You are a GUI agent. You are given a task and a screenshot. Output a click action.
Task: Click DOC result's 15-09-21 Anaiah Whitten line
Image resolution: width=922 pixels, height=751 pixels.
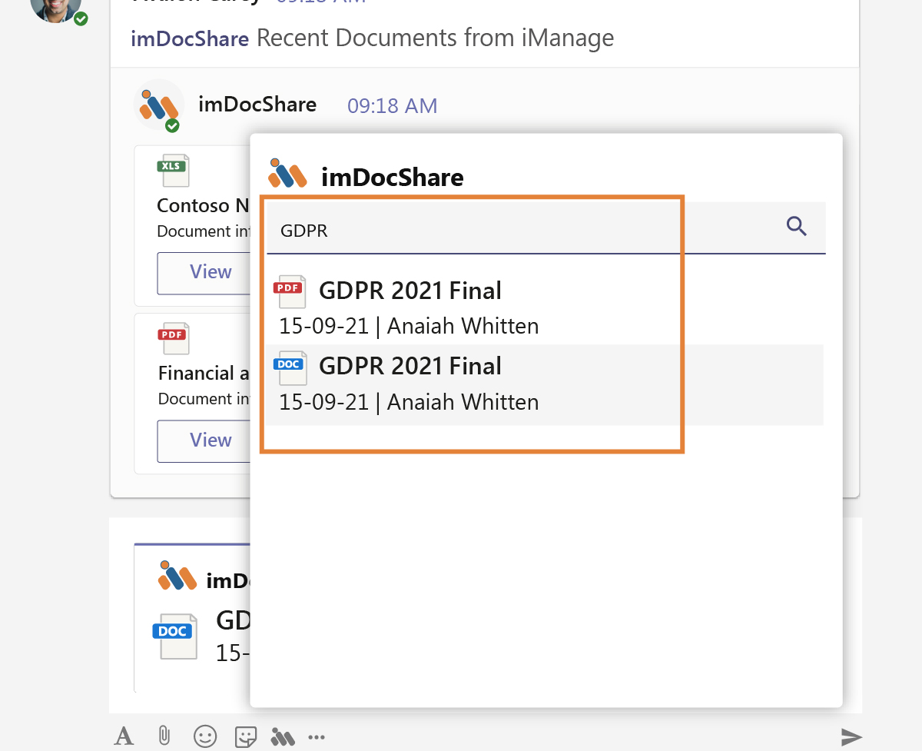tap(409, 402)
